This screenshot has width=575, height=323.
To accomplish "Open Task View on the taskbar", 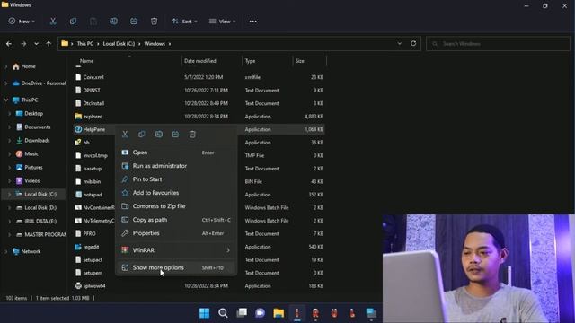I will (x=242, y=313).
